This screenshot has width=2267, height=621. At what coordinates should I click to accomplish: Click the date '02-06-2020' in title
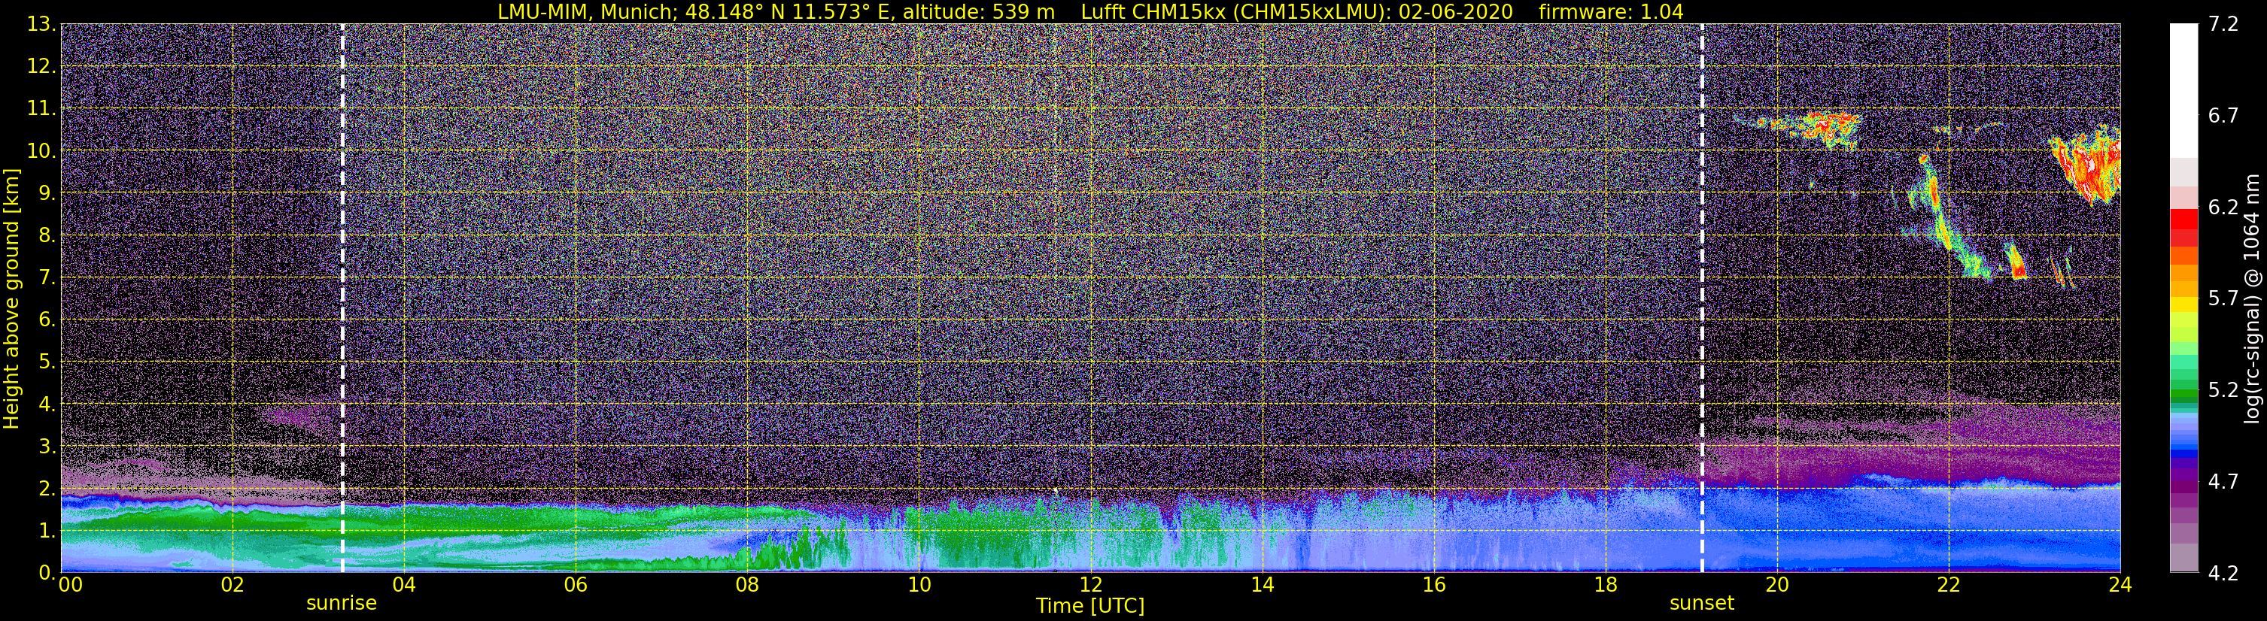[x=1456, y=11]
